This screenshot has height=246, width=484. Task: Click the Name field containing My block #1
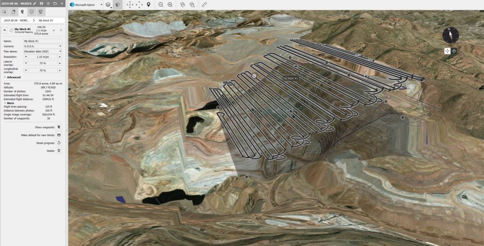click(43, 41)
